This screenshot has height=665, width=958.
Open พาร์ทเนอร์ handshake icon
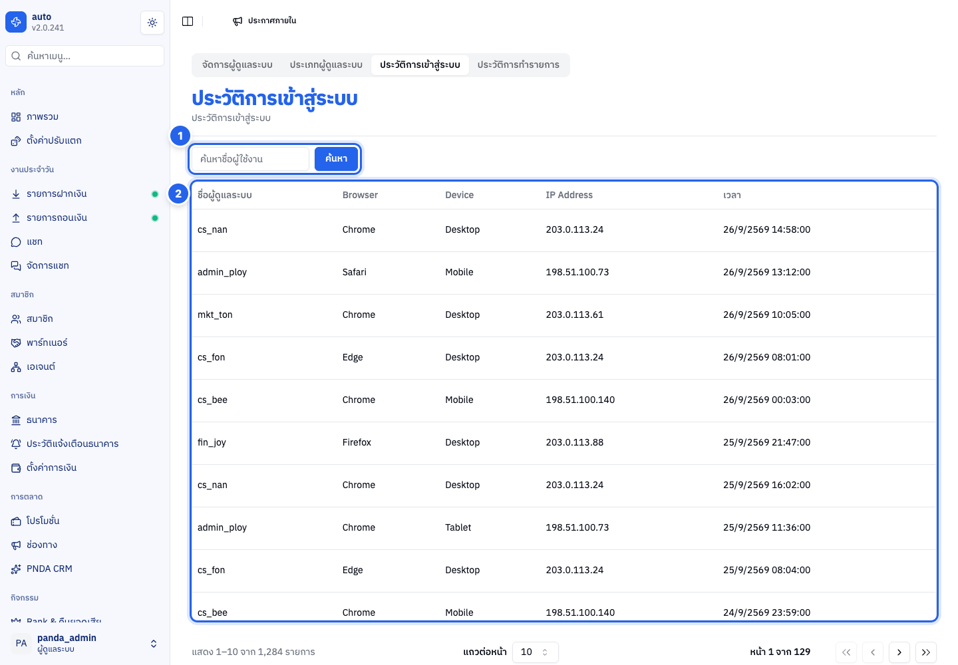click(x=16, y=343)
